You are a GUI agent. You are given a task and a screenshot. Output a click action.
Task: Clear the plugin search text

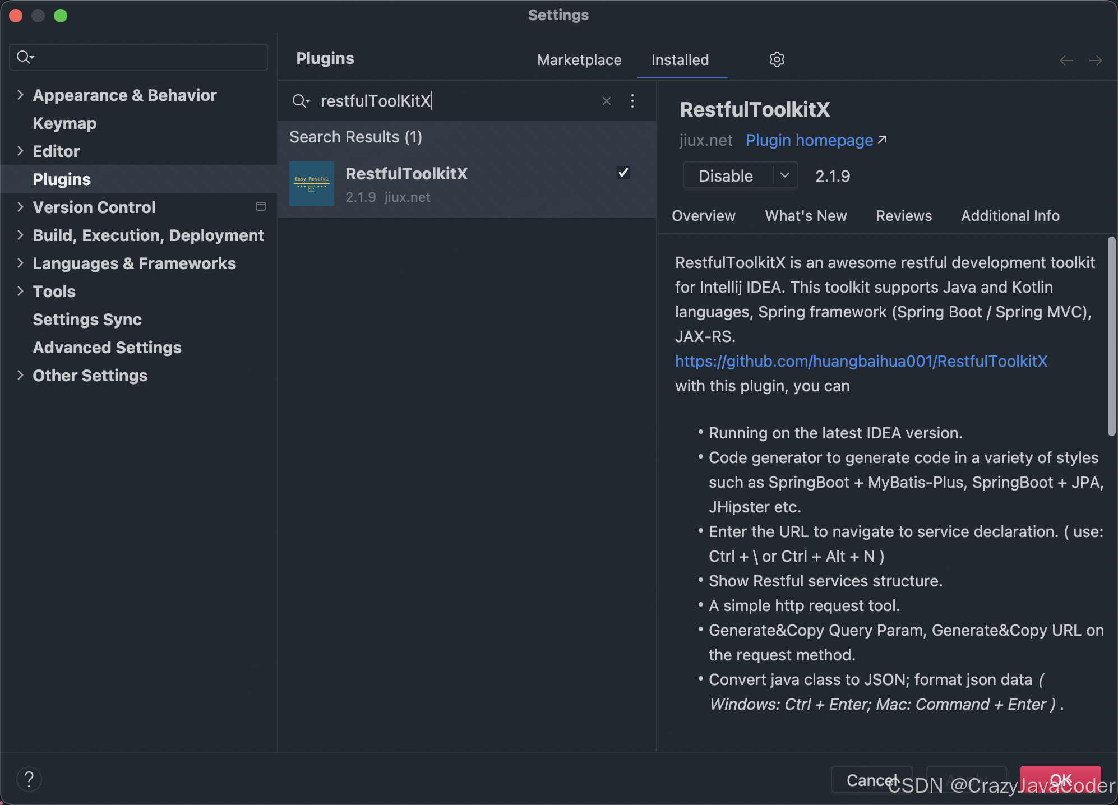(607, 101)
